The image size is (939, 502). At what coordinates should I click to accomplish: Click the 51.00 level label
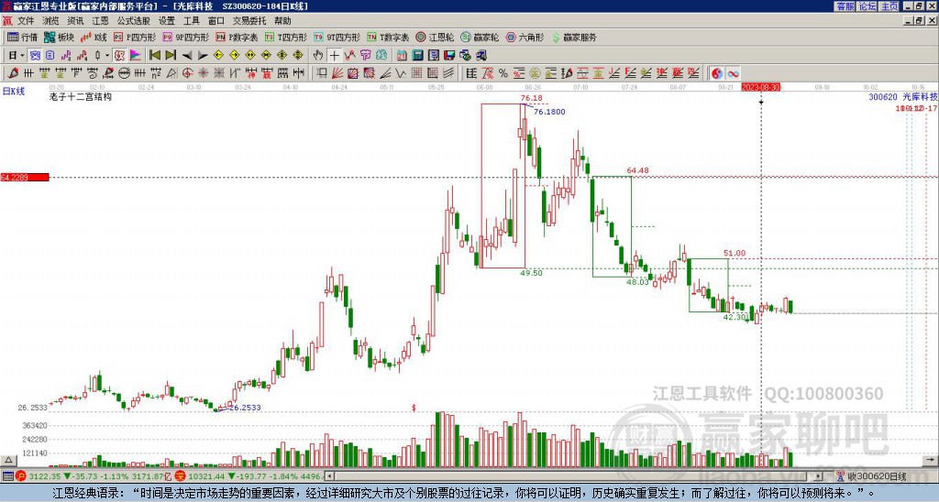(x=735, y=253)
